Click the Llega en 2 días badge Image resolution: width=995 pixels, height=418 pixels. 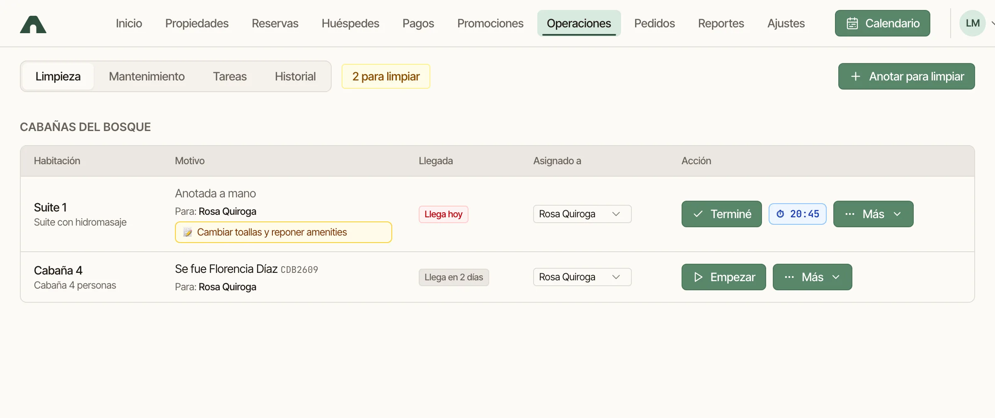click(454, 277)
